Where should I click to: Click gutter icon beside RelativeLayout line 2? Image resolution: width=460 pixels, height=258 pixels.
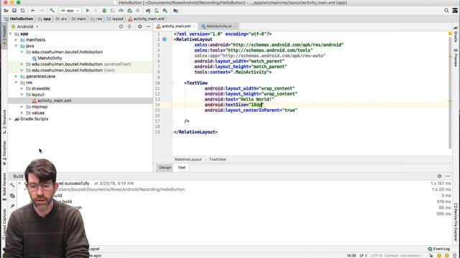point(165,39)
